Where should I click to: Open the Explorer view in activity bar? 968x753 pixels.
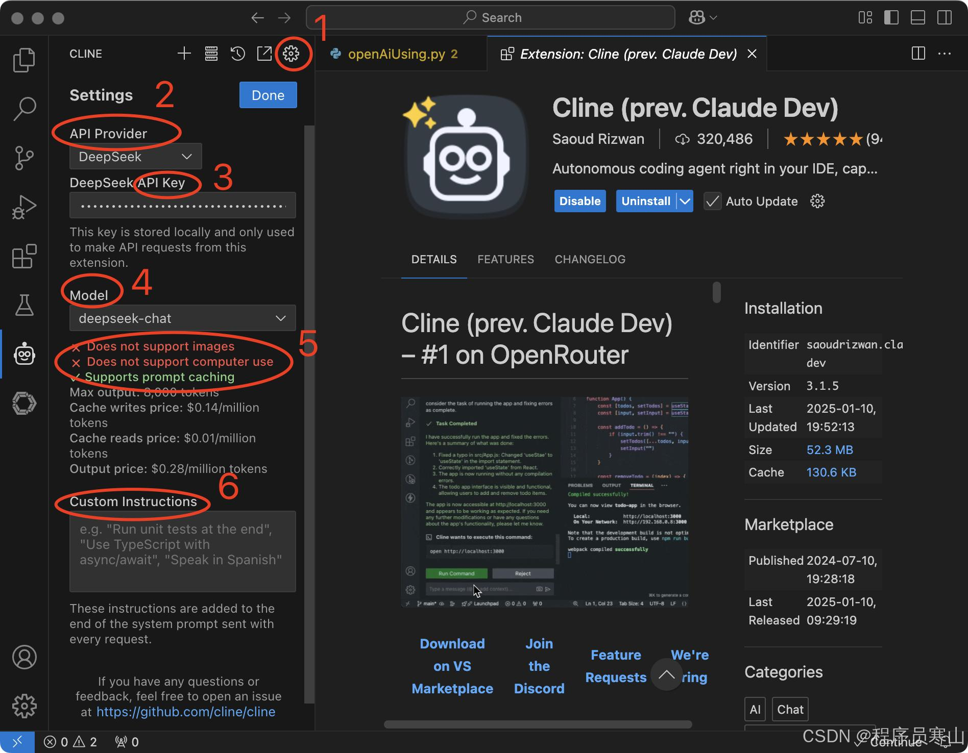(24, 60)
